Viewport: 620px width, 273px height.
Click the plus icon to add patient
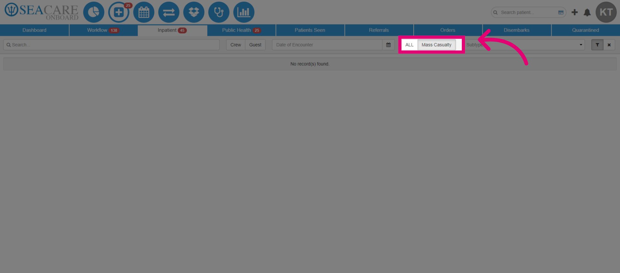(574, 12)
